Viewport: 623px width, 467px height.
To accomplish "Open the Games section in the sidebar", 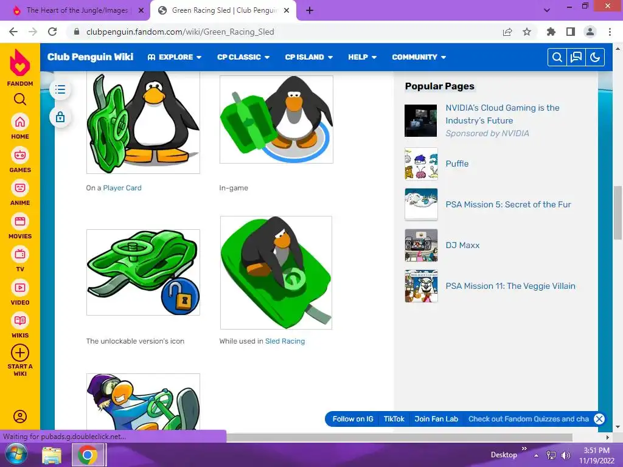I will point(20,160).
